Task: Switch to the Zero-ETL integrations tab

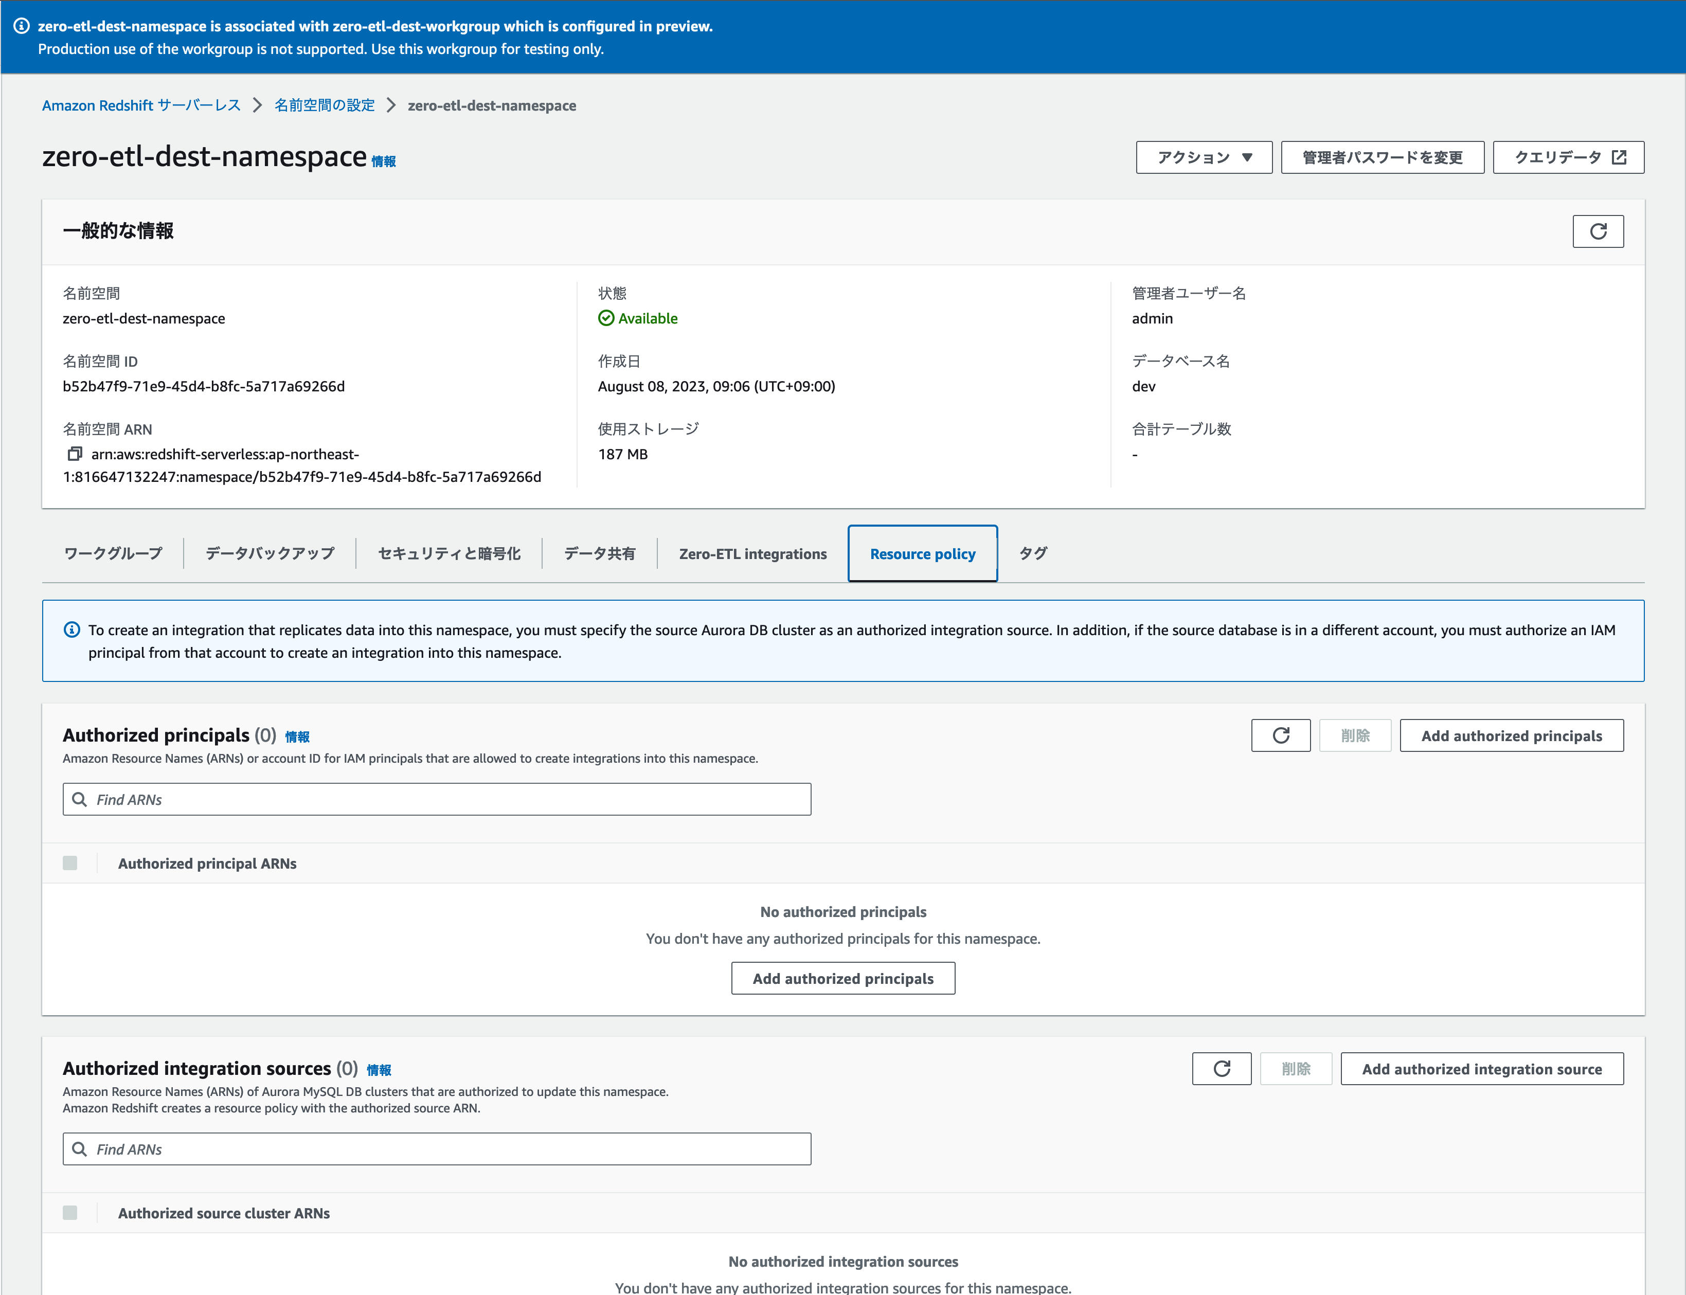Action: pos(752,553)
